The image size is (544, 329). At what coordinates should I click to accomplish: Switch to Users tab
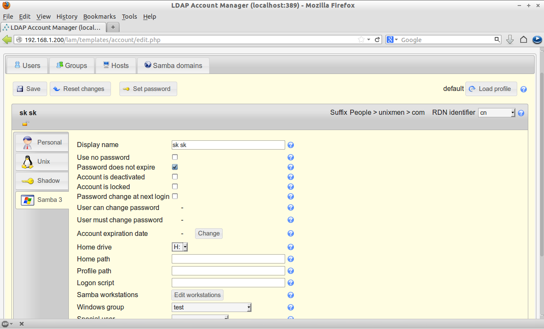[x=27, y=65]
